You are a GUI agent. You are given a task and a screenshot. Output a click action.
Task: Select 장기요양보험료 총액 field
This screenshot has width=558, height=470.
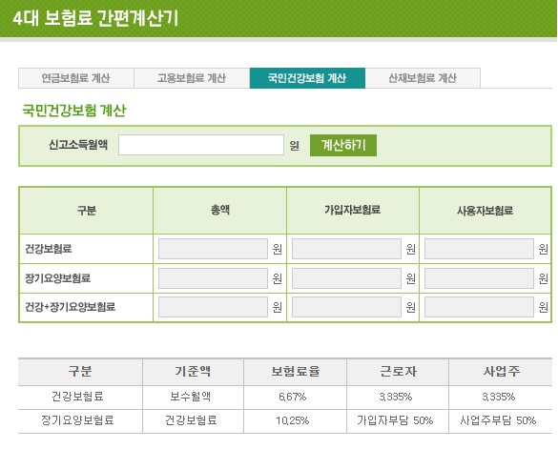pyautogui.click(x=213, y=278)
